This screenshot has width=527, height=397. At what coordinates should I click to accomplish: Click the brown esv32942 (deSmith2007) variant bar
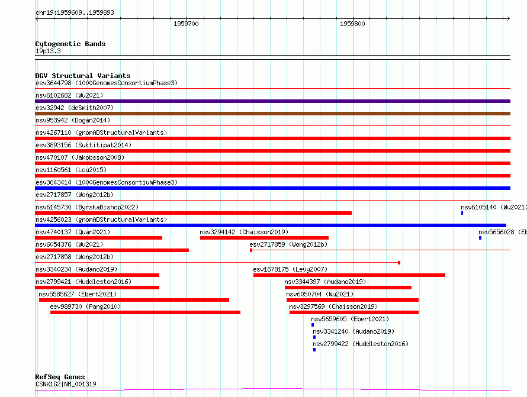point(272,114)
